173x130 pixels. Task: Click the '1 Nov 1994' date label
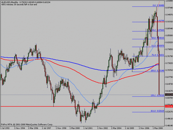(20, 128)
